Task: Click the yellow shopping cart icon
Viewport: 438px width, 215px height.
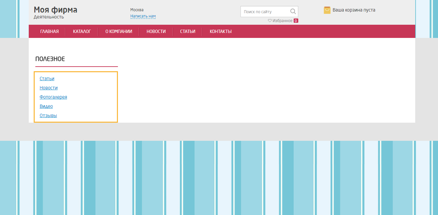Action: (327, 10)
